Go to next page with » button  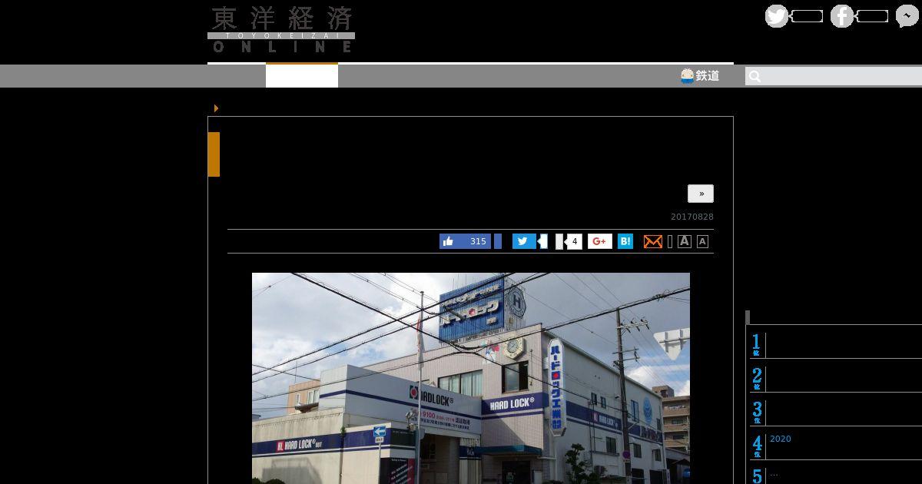701,194
